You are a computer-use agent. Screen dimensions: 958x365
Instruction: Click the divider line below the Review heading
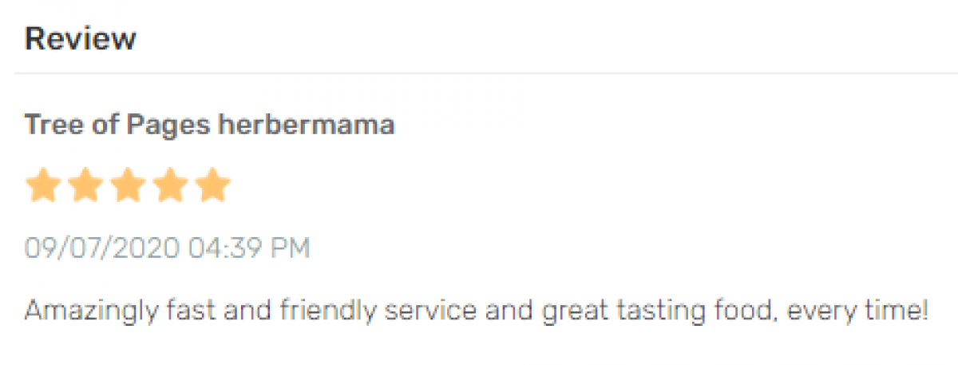click(x=479, y=73)
